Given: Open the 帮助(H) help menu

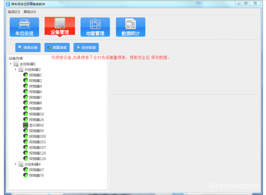Looking at the screenshot, I should click(x=30, y=12).
